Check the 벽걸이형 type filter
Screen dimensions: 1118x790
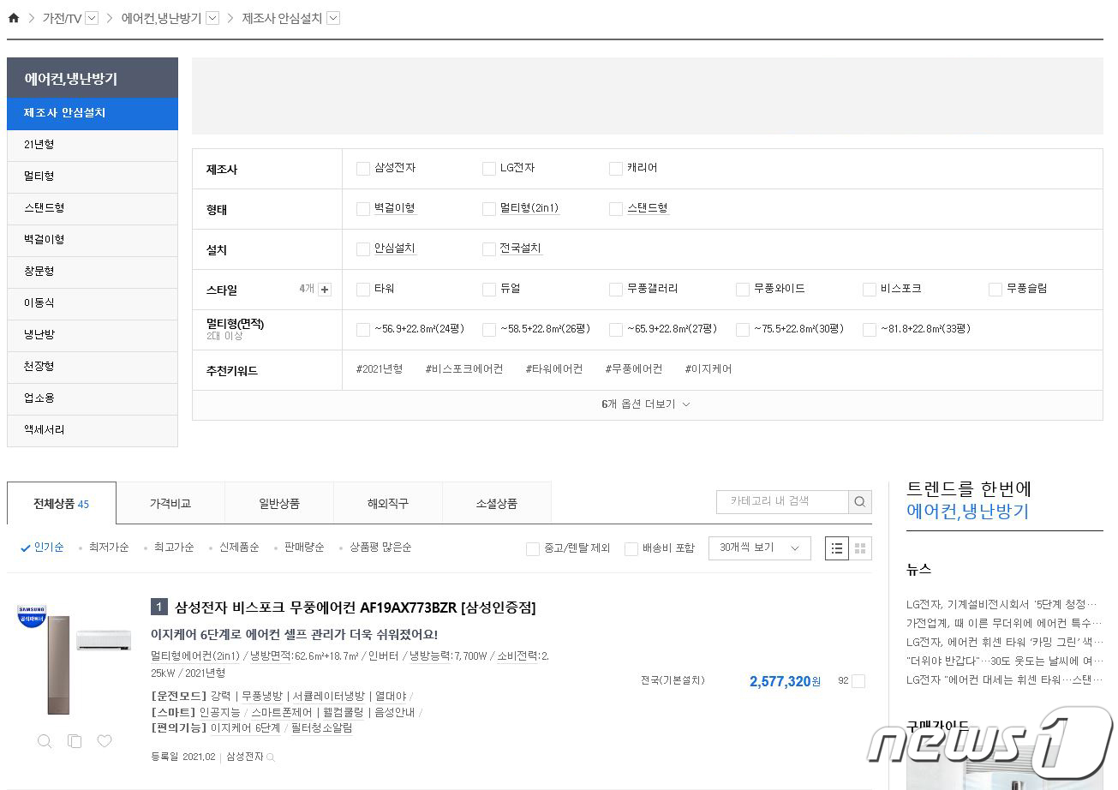(x=363, y=209)
